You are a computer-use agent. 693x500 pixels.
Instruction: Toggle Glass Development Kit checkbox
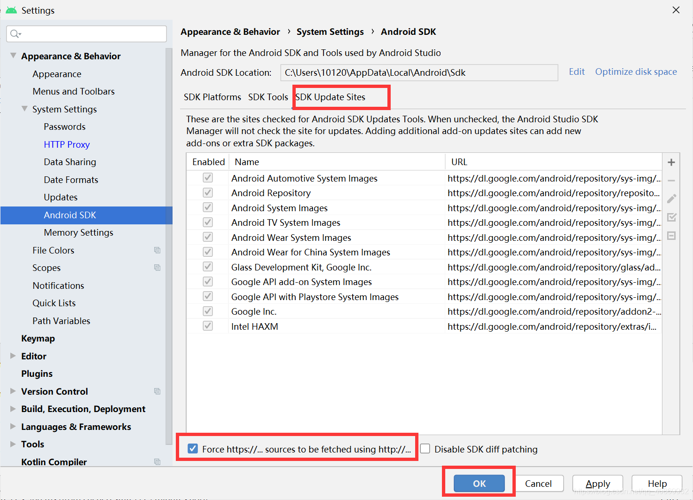click(x=208, y=267)
